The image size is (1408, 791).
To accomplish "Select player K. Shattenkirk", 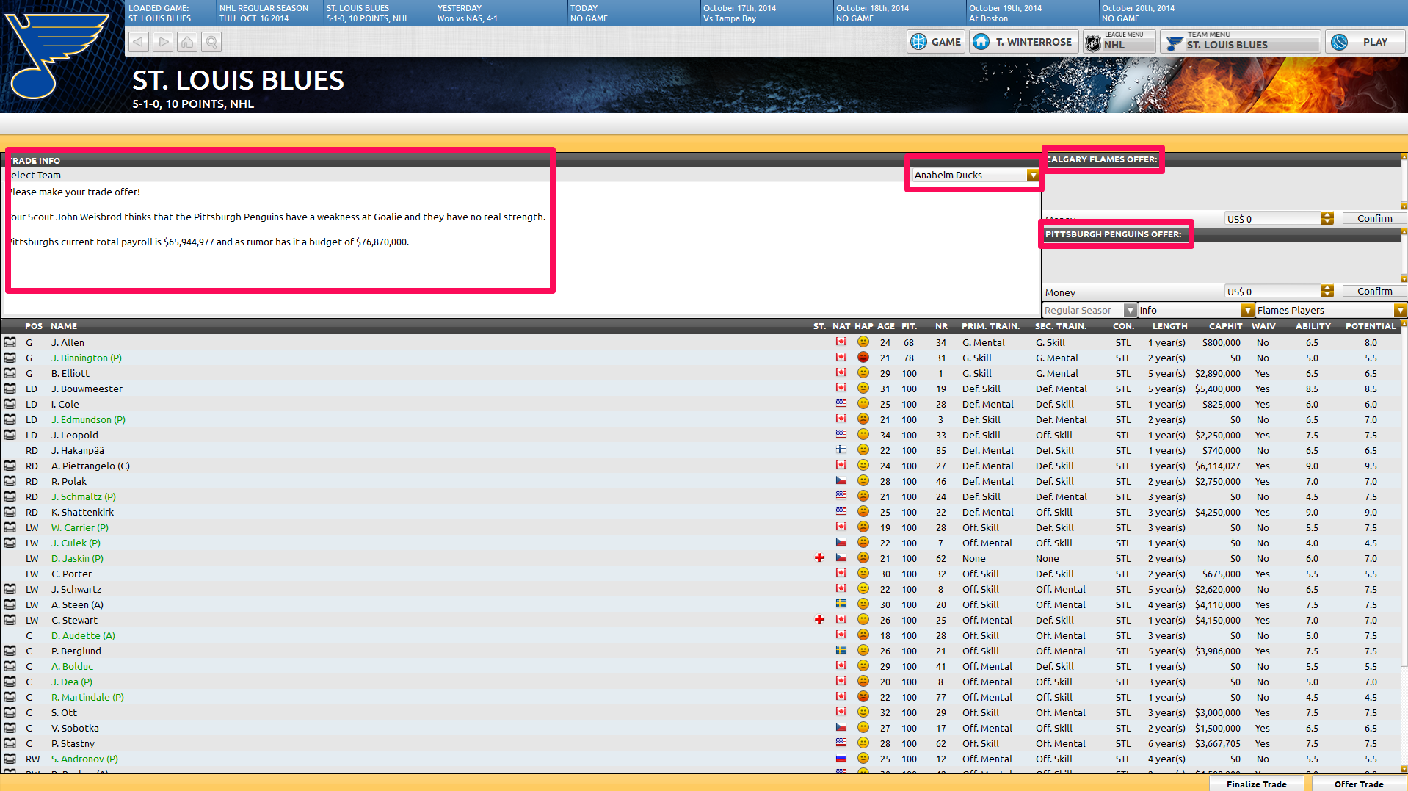I will pos(82,513).
